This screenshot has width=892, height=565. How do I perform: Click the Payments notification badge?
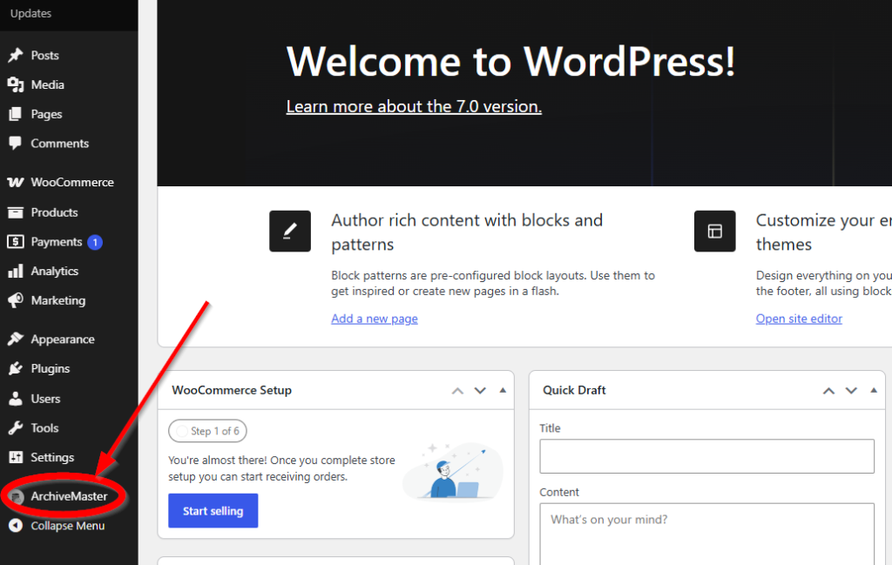click(95, 242)
